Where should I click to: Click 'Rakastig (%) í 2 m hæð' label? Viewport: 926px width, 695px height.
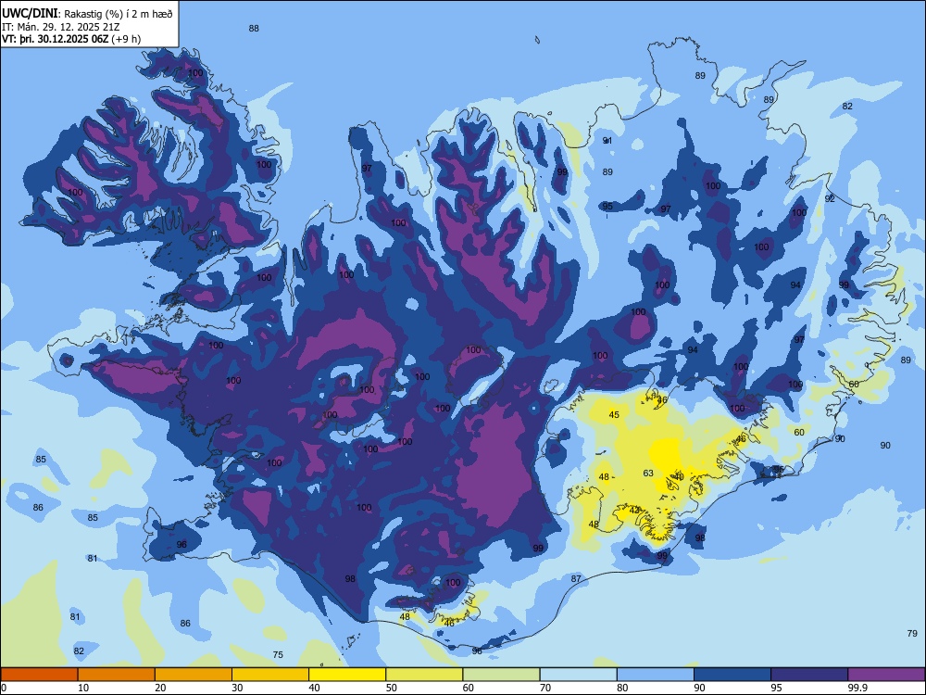click(119, 14)
